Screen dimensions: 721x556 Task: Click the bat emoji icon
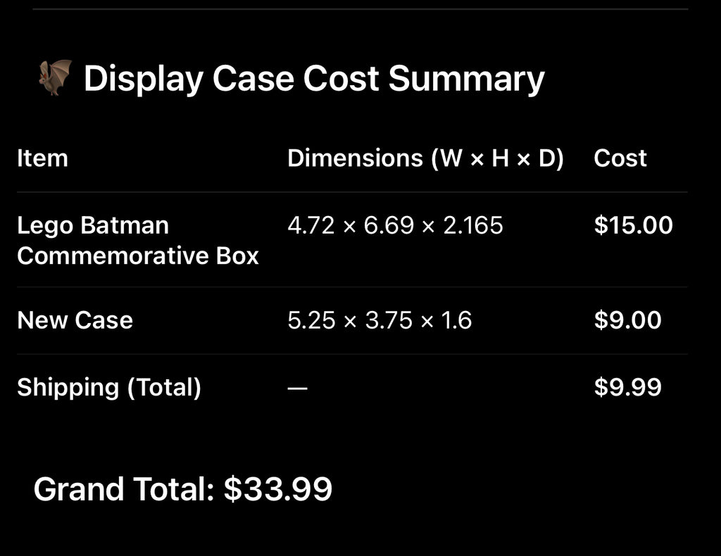(55, 77)
